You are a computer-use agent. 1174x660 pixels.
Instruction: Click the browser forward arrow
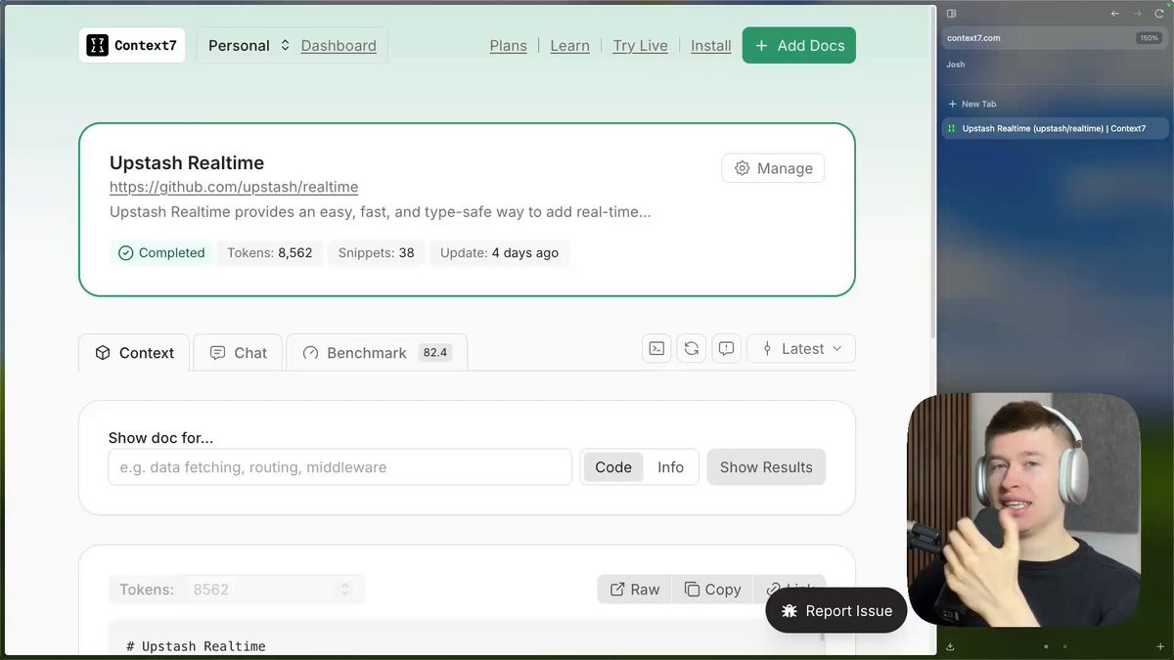point(1138,14)
